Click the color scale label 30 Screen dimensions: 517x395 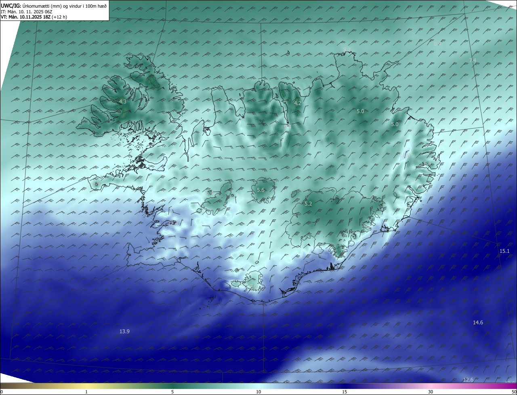(431, 392)
